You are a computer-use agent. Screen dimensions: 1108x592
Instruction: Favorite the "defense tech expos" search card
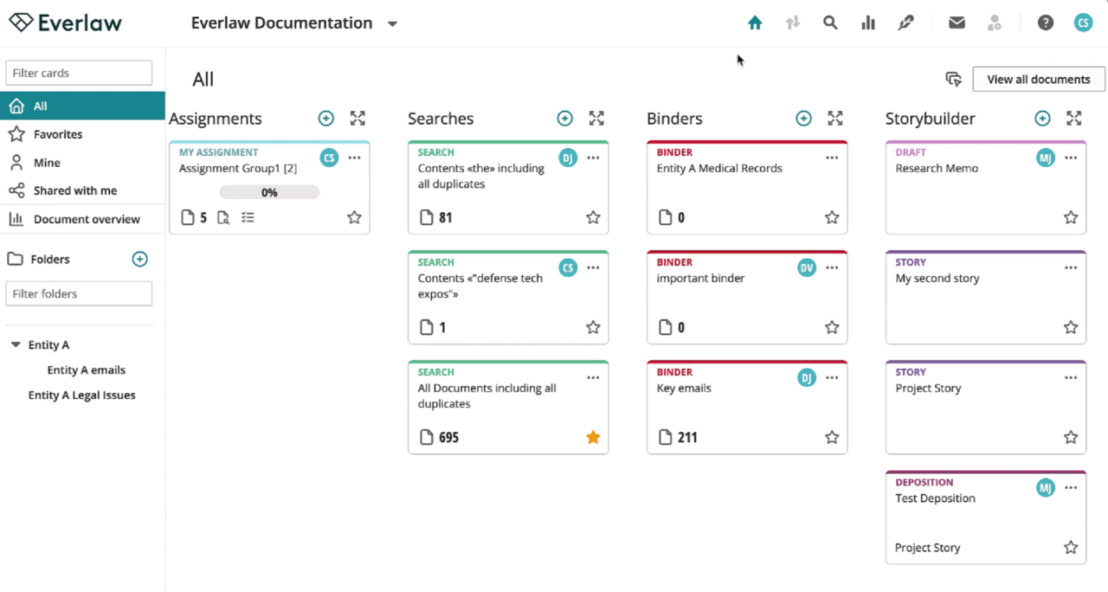pos(593,328)
